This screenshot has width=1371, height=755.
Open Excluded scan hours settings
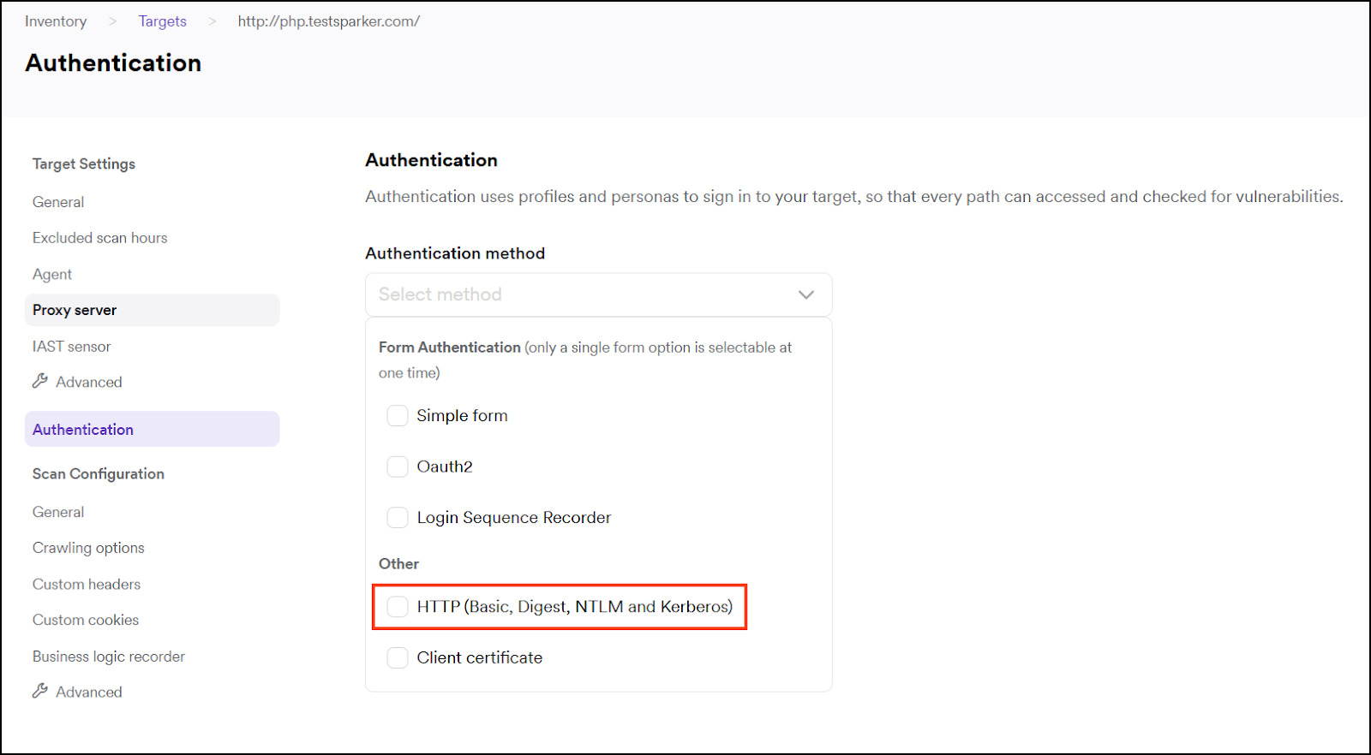tap(99, 237)
